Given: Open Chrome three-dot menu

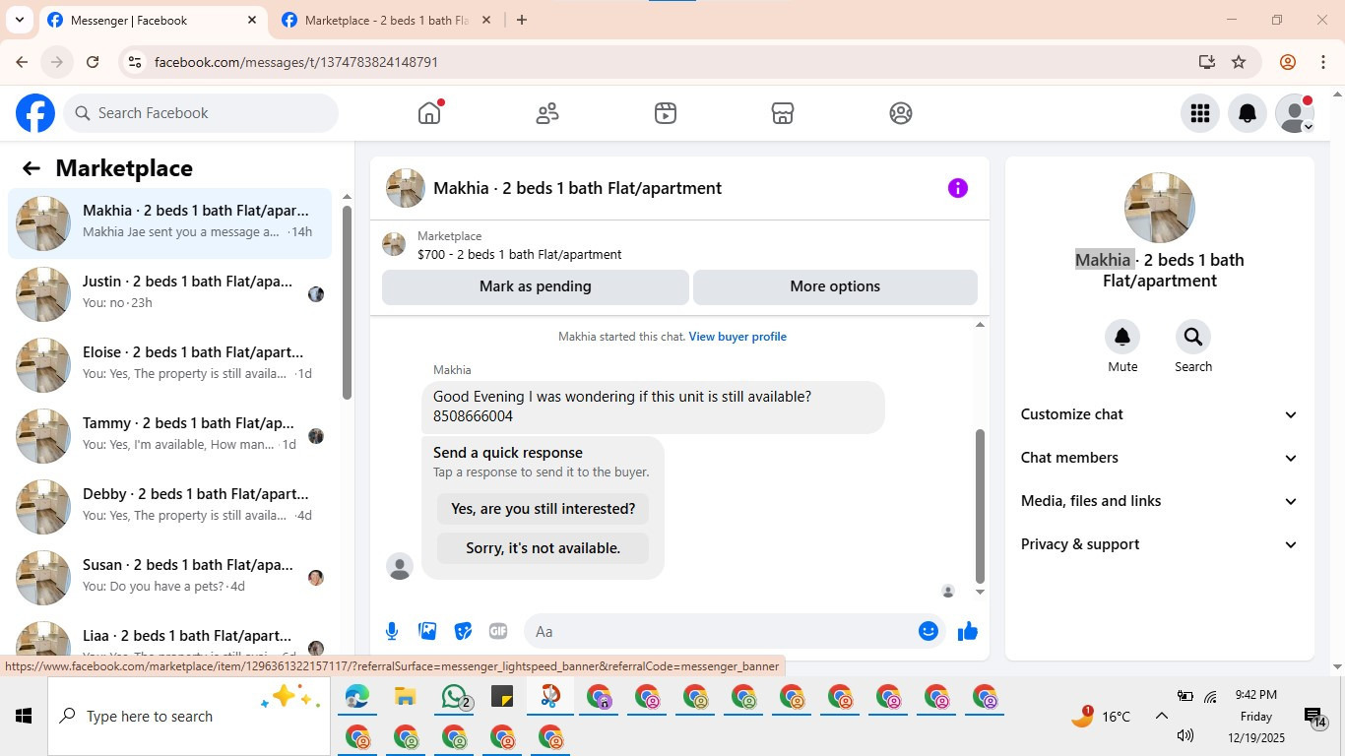Looking at the screenshot, I should click(1323, 62).
